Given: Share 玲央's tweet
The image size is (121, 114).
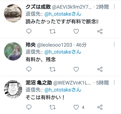Looking at the screenshot, I should coord(100,69).
